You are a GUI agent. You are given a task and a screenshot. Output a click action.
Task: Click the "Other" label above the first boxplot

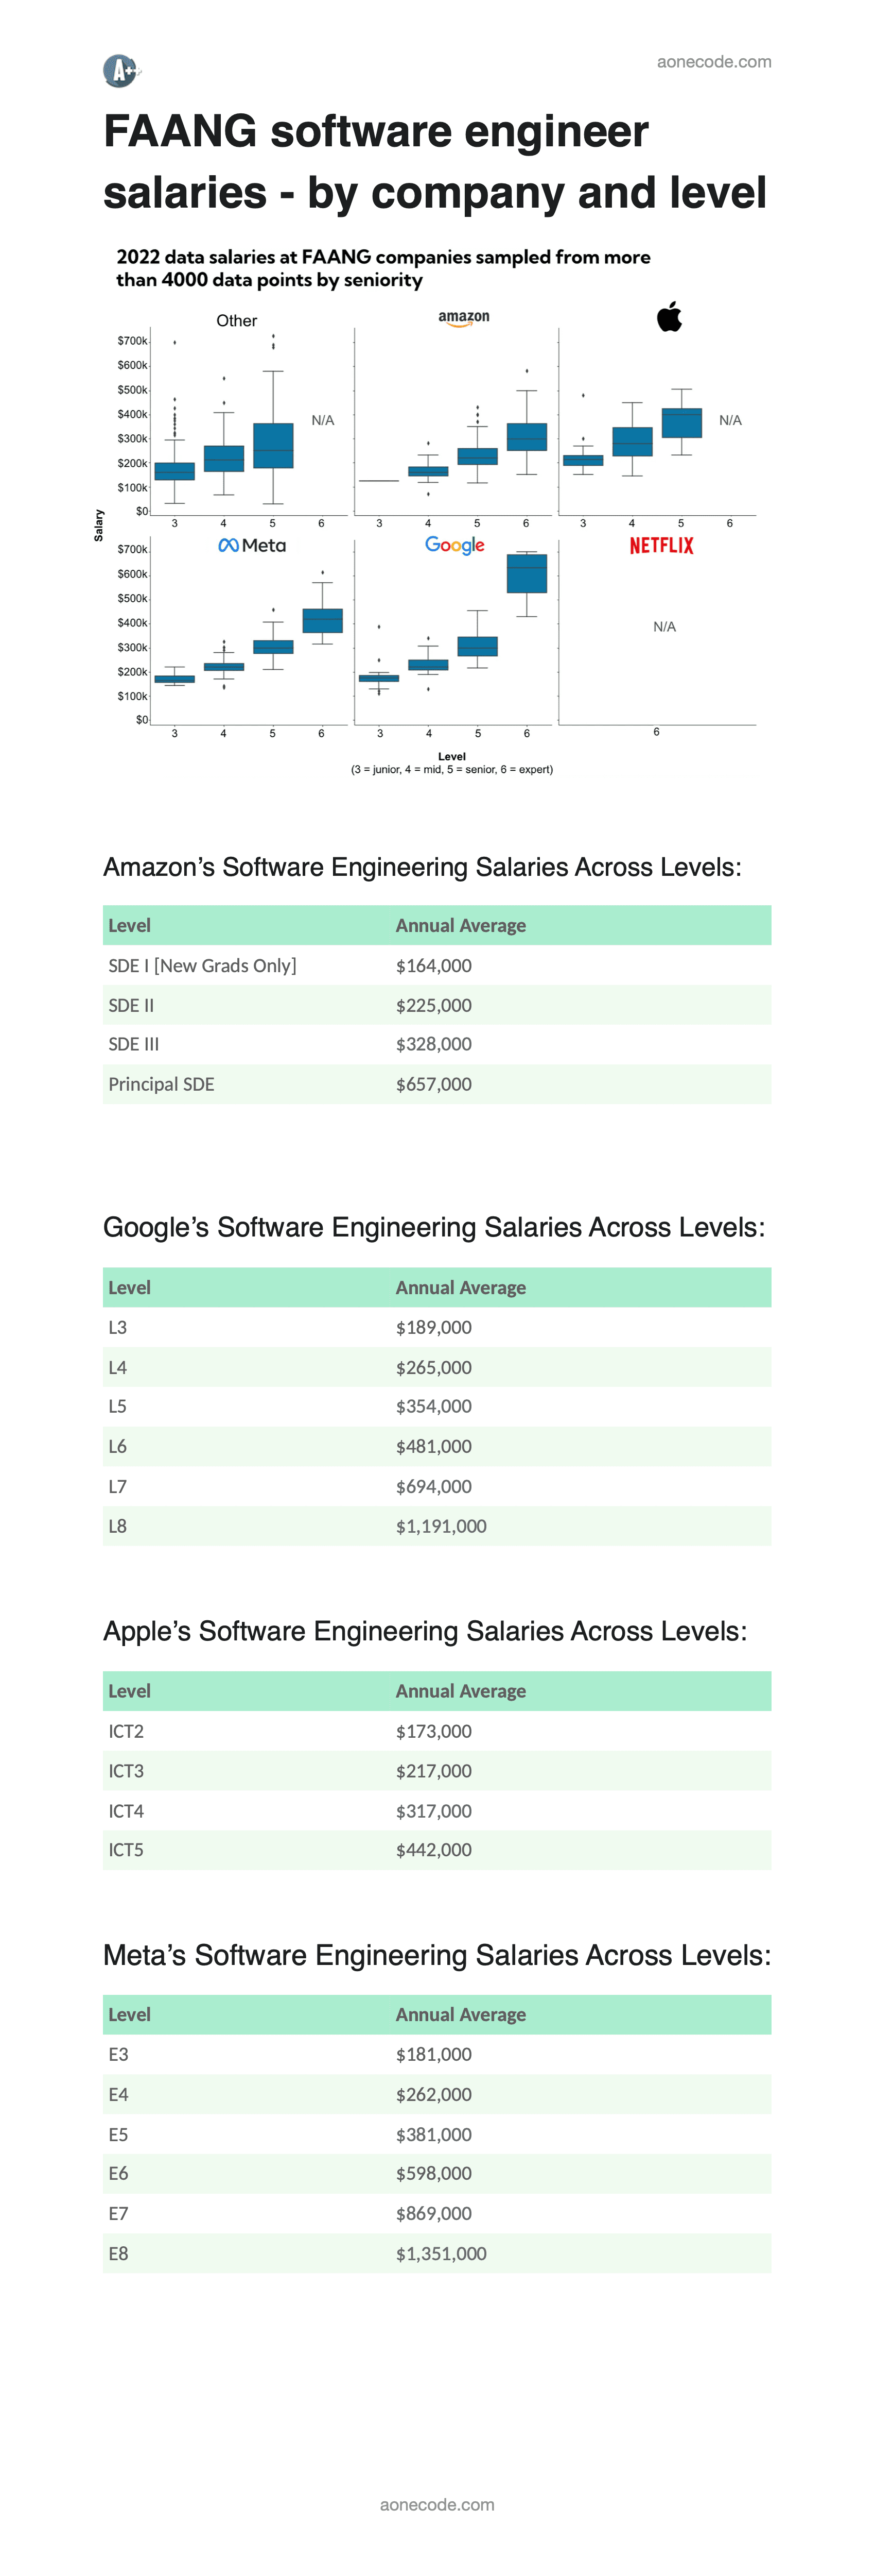coord(237,321)
